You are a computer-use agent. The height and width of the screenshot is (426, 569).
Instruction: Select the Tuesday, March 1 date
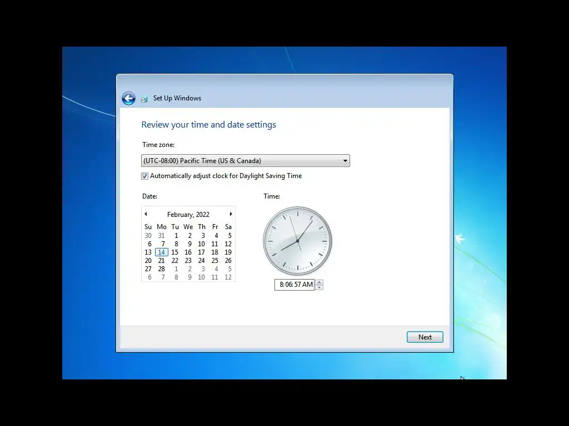[x=176, y=269]
